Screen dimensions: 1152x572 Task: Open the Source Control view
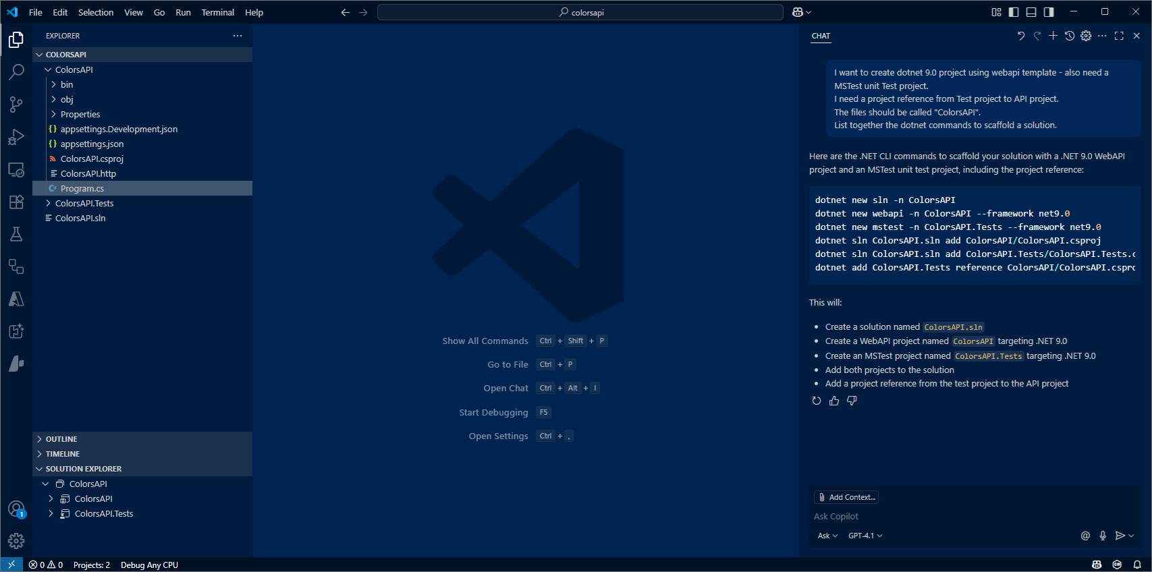click(x=16, y=105)
